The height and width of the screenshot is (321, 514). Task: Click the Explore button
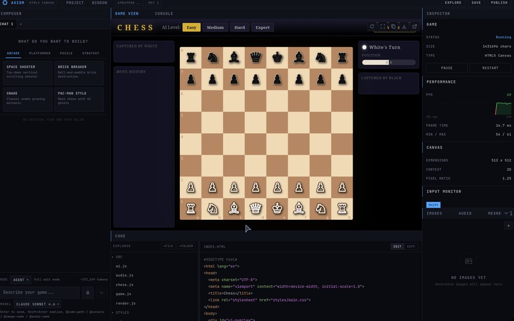point(453,3)
